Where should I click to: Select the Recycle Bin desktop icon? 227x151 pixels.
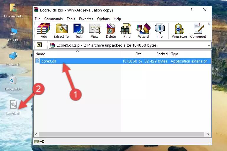point(13,83)
